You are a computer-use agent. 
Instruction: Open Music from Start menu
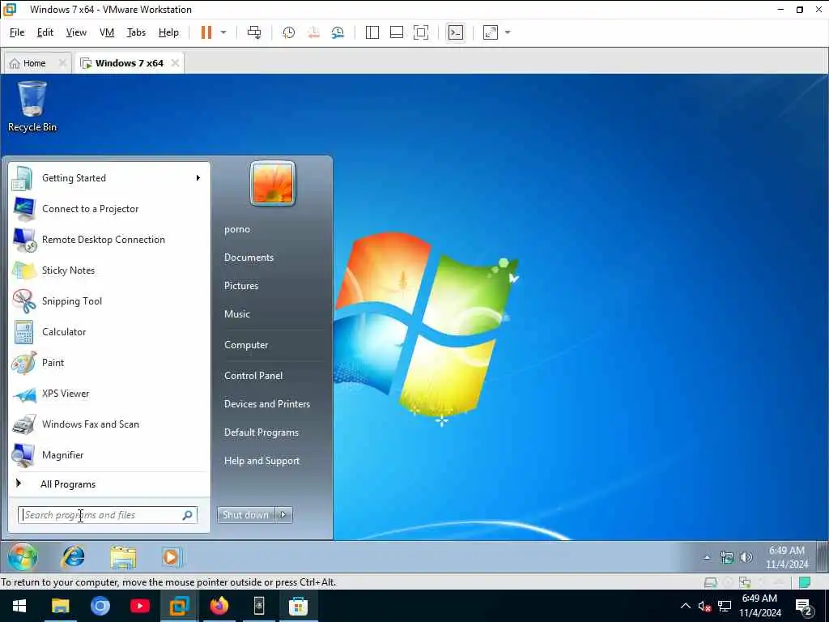point(237,314)
